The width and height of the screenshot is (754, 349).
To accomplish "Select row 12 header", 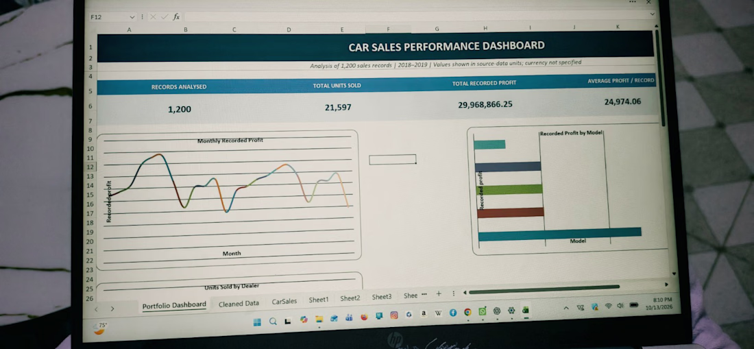I will click(89, 167).
